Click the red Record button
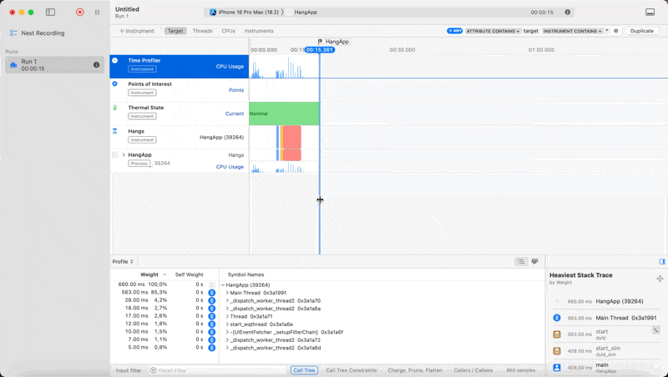 coord(79,13)
